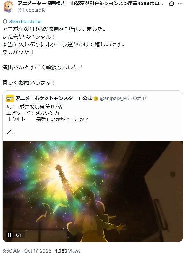This screenshot has width=188, height=257.
Task: Click the Grok icon beside the more menu
Action: point(171,4)
